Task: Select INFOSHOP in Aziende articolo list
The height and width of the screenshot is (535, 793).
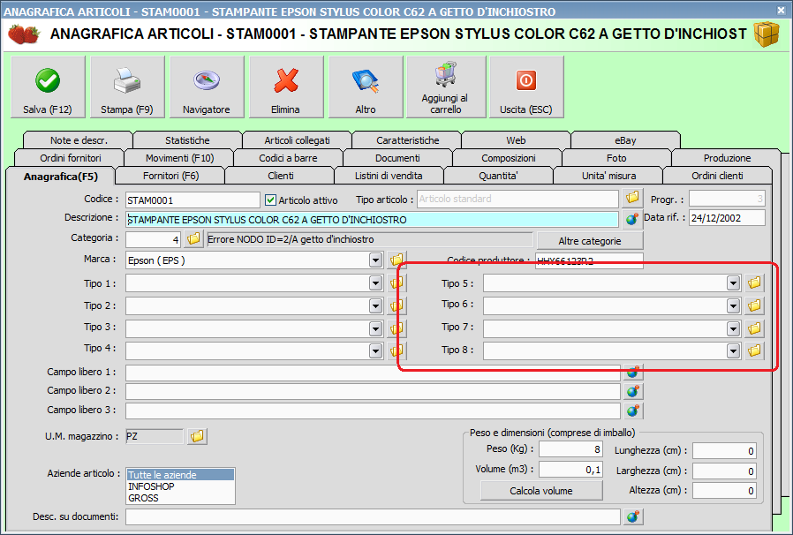Action: [180, 486]
